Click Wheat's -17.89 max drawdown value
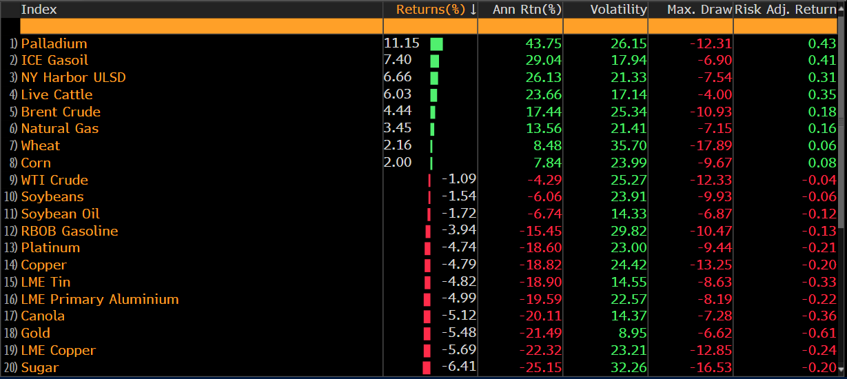847x379 pixels. pos(711,145)
